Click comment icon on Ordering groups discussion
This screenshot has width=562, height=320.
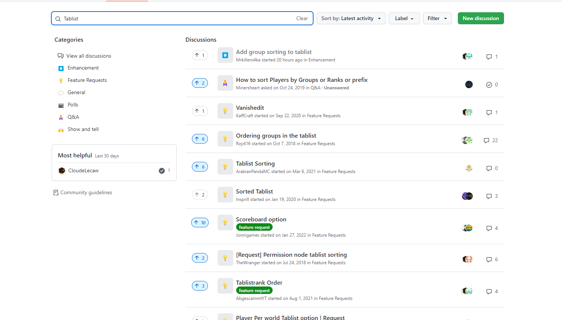tap(486, 140)
